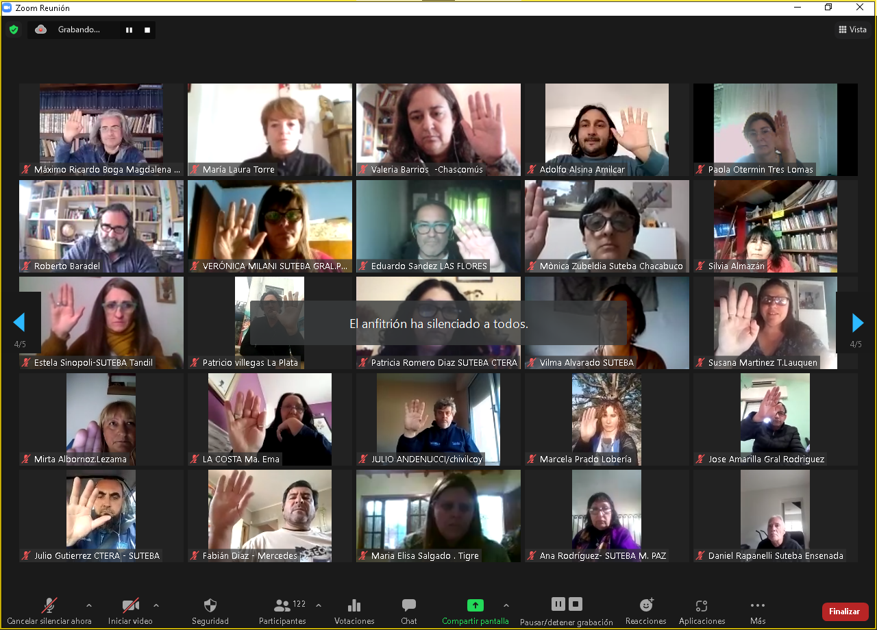Go to next gallery page arrow
This screenshot has width=877, height=630.
point(857,323)
